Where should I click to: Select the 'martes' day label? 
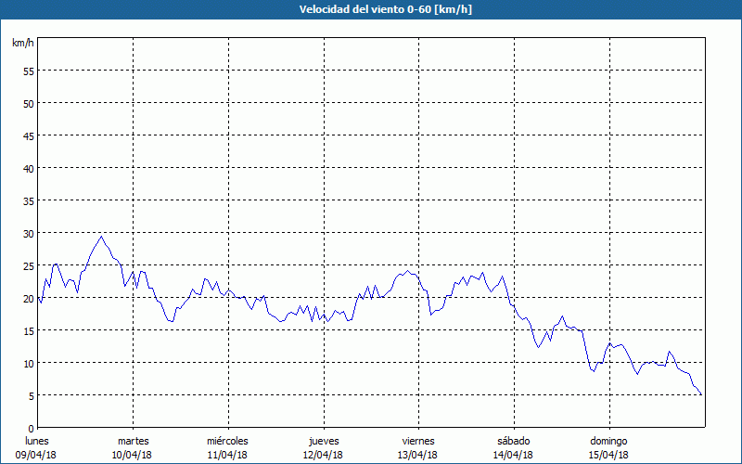tap(133, 441)
